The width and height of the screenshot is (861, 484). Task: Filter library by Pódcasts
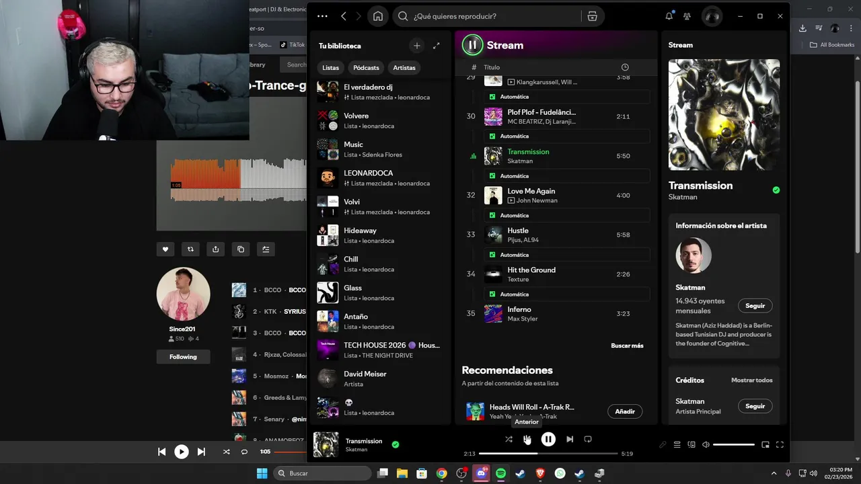click(366, 68)
